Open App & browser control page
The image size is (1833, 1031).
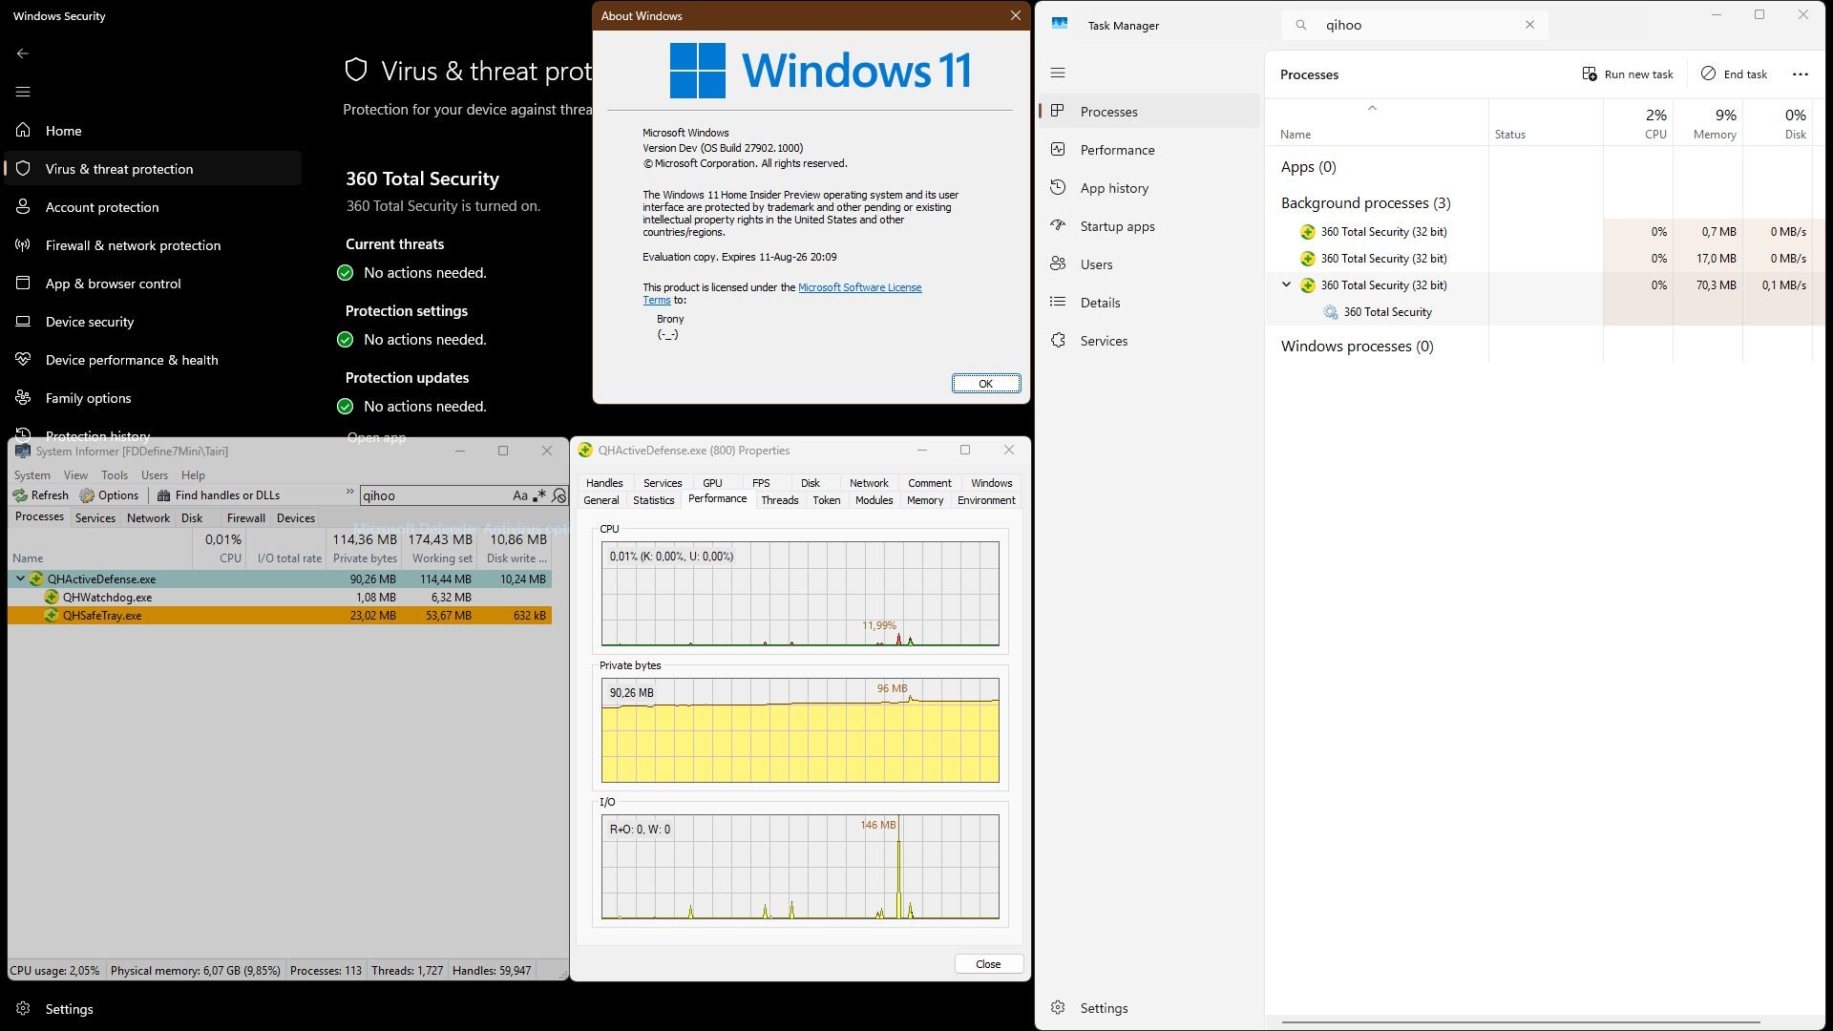click(153, 284)
